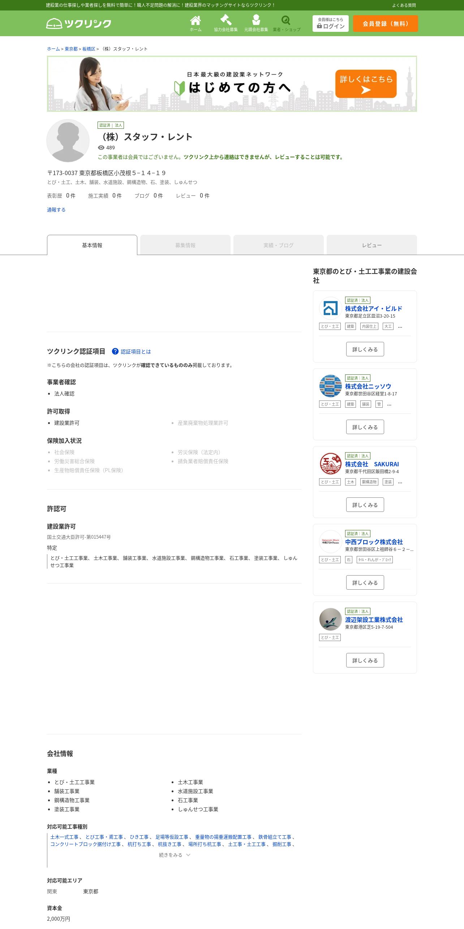Expand 続きをみる construction types list
The width and height of the screenshot is (464, 929).
point(174,855)
